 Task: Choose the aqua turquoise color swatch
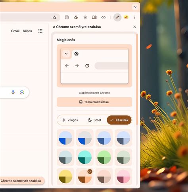pyautogui.click(x=85, y=157)
